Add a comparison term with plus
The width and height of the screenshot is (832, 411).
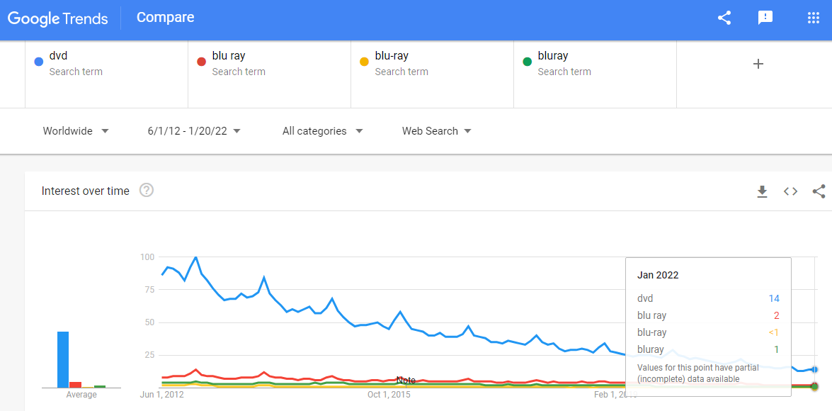pos(758,64)
